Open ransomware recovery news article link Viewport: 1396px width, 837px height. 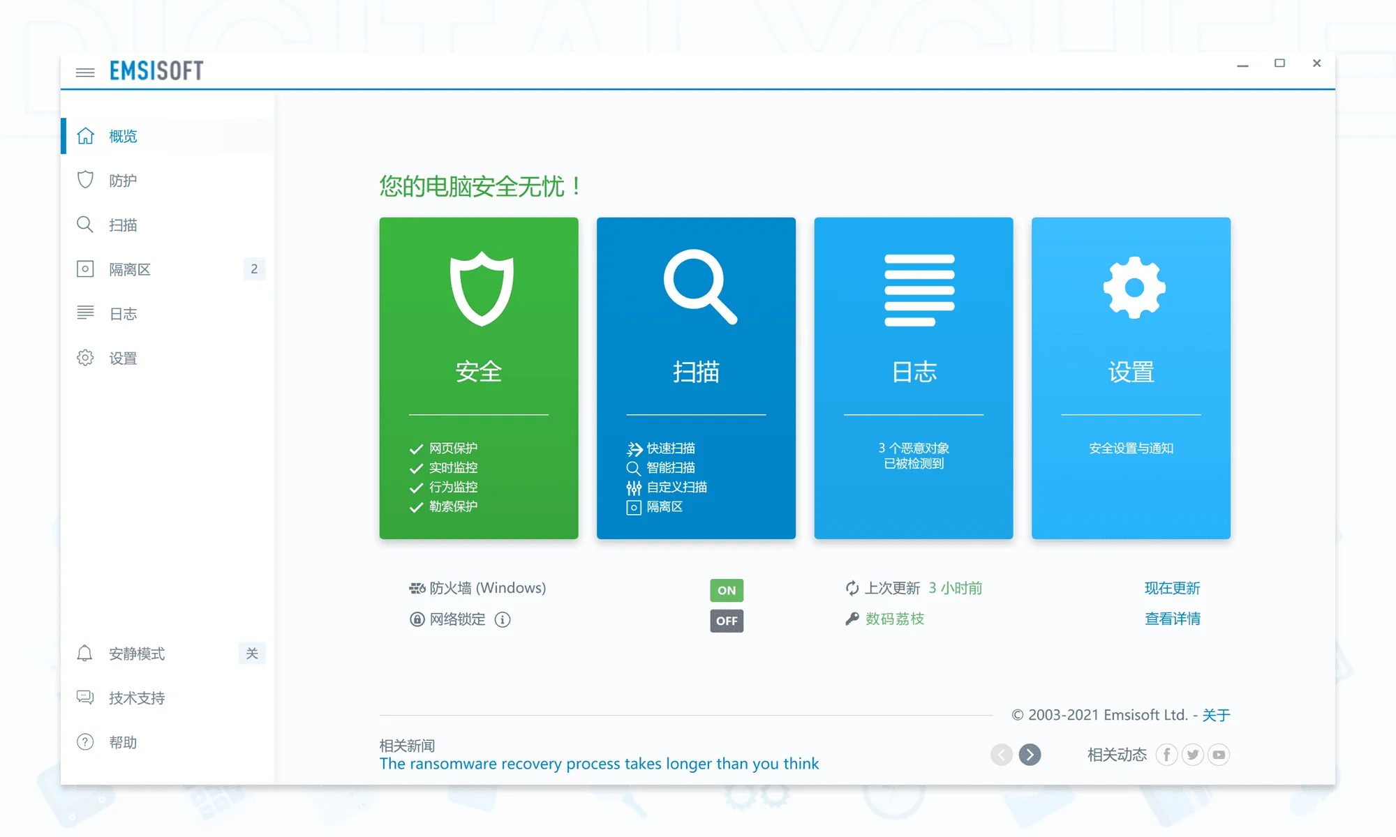[x=599, y=764]
